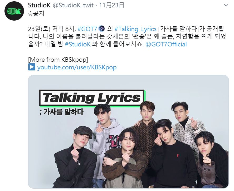Open the #GOT7 hashtag
234x191 pixels.
tap(87, 29)
